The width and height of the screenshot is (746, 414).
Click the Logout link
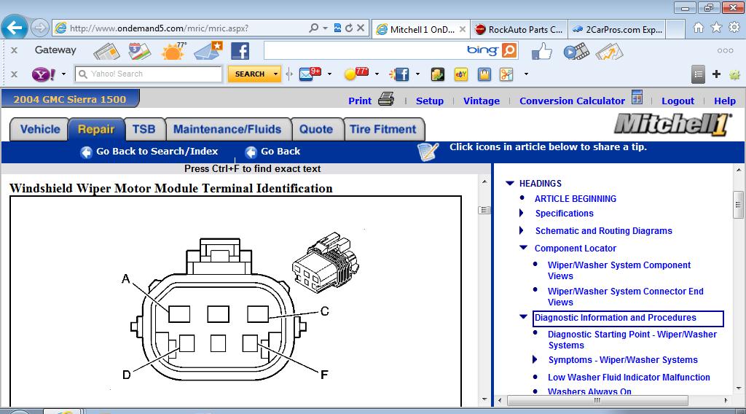coord(678,101)
